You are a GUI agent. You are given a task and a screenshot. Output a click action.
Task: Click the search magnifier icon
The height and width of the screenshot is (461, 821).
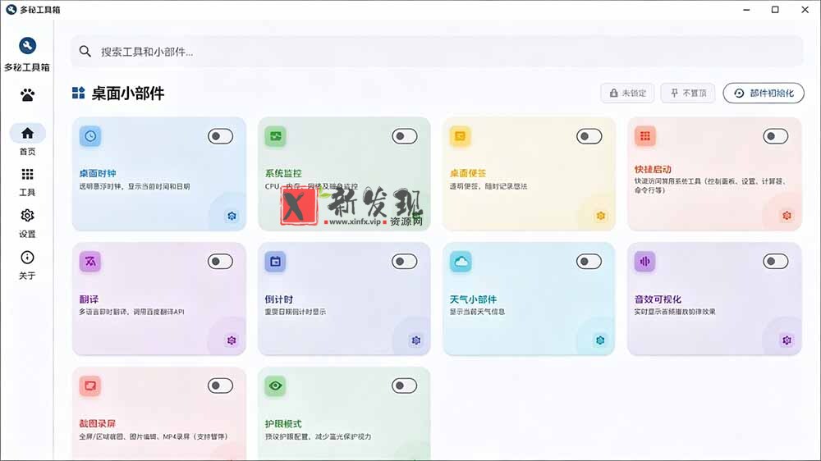(x=85, y=52)
